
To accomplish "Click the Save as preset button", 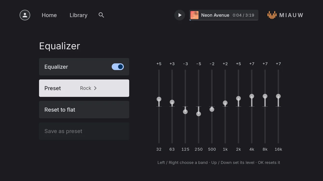I will 84,131.
